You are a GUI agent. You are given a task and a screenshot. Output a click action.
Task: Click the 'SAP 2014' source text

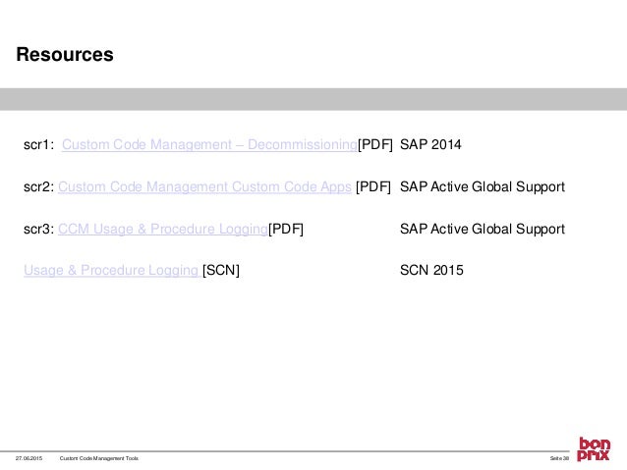430,144
